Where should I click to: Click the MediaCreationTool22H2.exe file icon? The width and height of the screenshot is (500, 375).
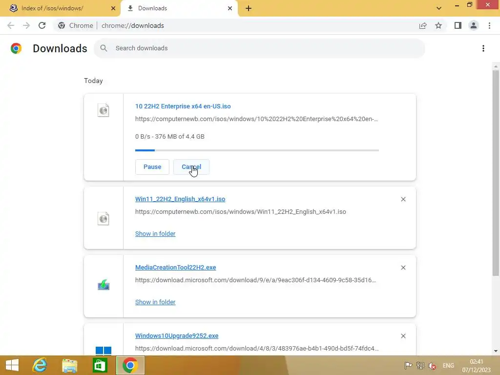(104, 285)
